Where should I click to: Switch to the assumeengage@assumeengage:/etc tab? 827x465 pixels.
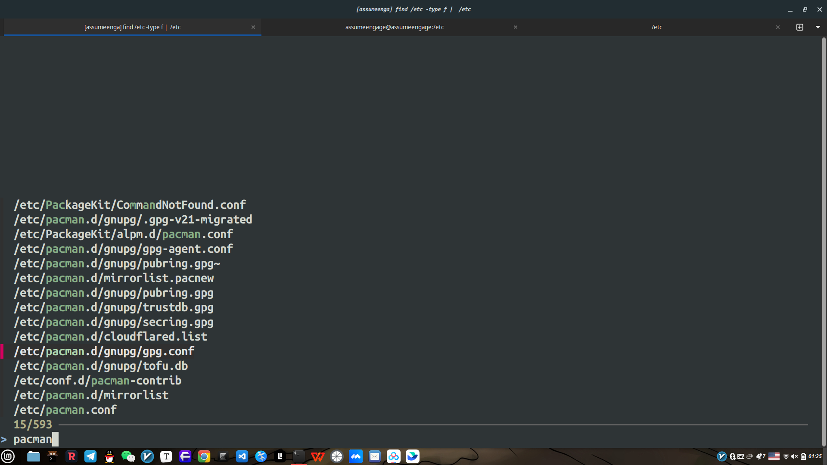(394, 27)
